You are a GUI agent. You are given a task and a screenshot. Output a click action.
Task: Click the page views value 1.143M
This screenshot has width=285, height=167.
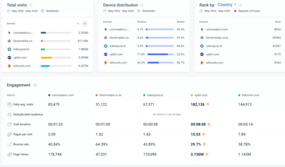[x=244, y=154]
